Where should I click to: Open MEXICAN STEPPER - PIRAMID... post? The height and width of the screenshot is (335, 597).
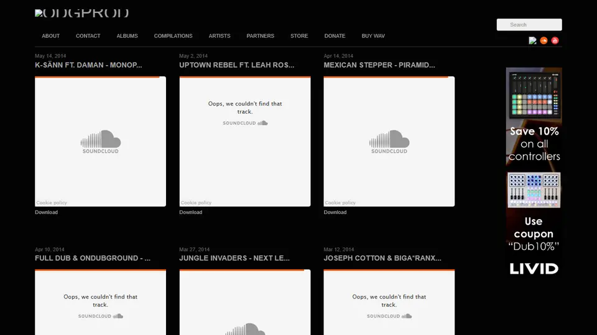pos(379,65)
